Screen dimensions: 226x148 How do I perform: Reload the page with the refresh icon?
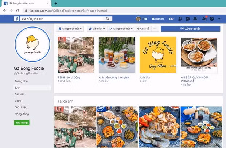click(x=18, y=11)
